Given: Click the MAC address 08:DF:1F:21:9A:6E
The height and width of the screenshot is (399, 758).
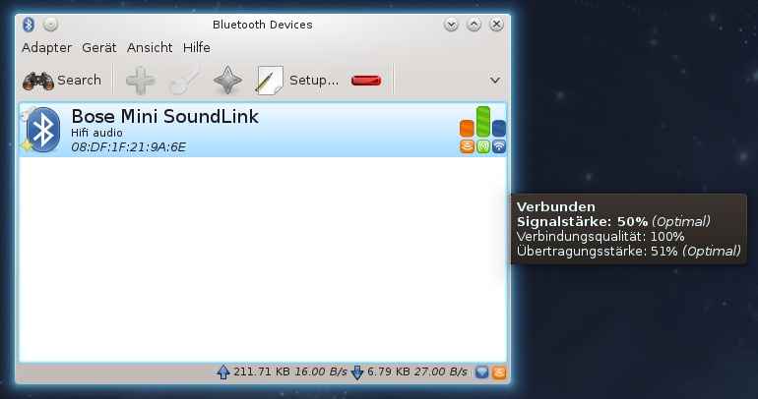Looking at the screenshot, I should click(x=128, y=147).
